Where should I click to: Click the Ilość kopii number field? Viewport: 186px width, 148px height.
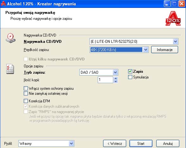pos(105,80)
